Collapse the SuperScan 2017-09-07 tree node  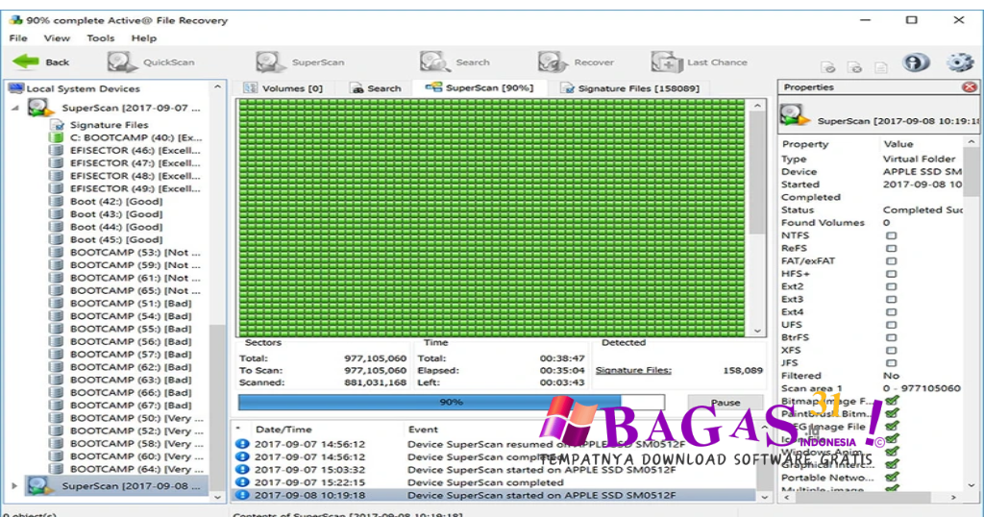(x=15, y=108)
